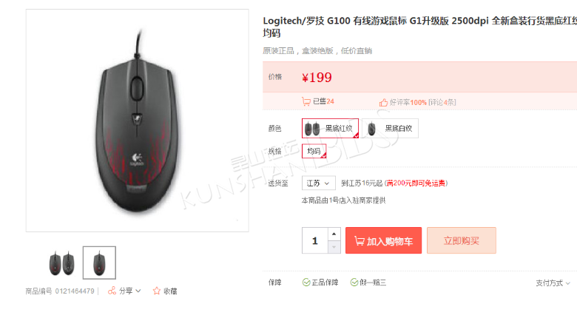Image resolution: width=577 pixels, height=318 pixels.
Task: Click the quantity input field
Action: (x=315, y=240)
